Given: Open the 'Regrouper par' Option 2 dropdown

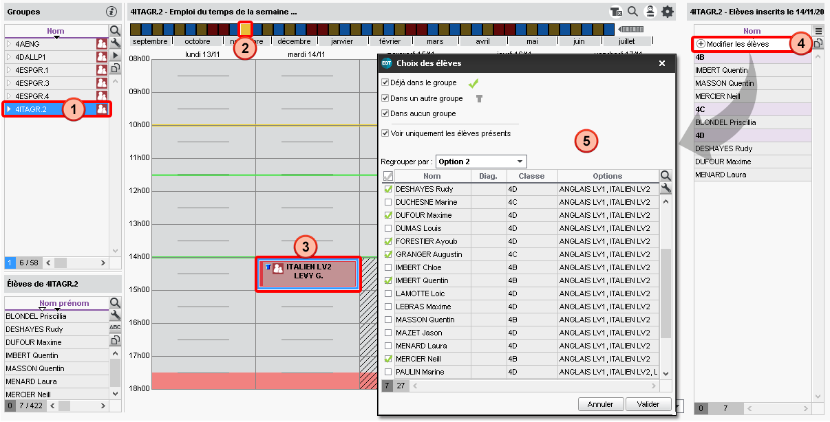Looking at the screenshot, I should point(480,162).
